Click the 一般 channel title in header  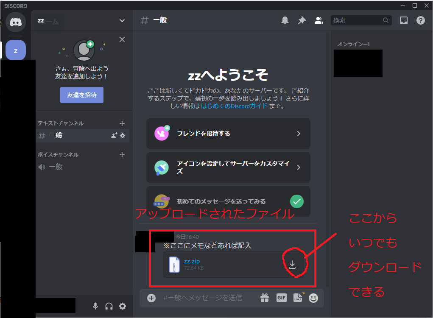160,20
